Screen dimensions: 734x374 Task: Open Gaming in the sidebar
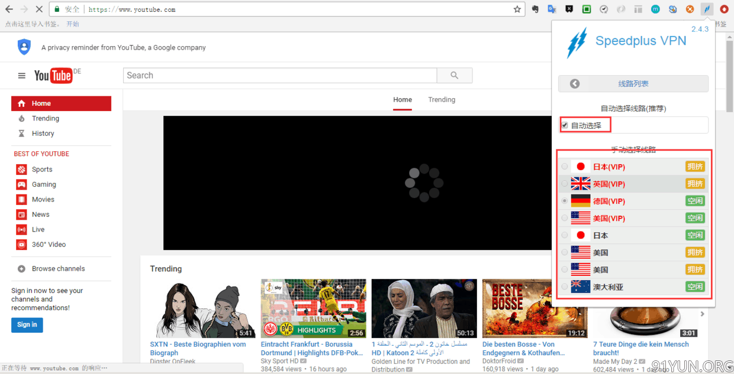point(44,184)
